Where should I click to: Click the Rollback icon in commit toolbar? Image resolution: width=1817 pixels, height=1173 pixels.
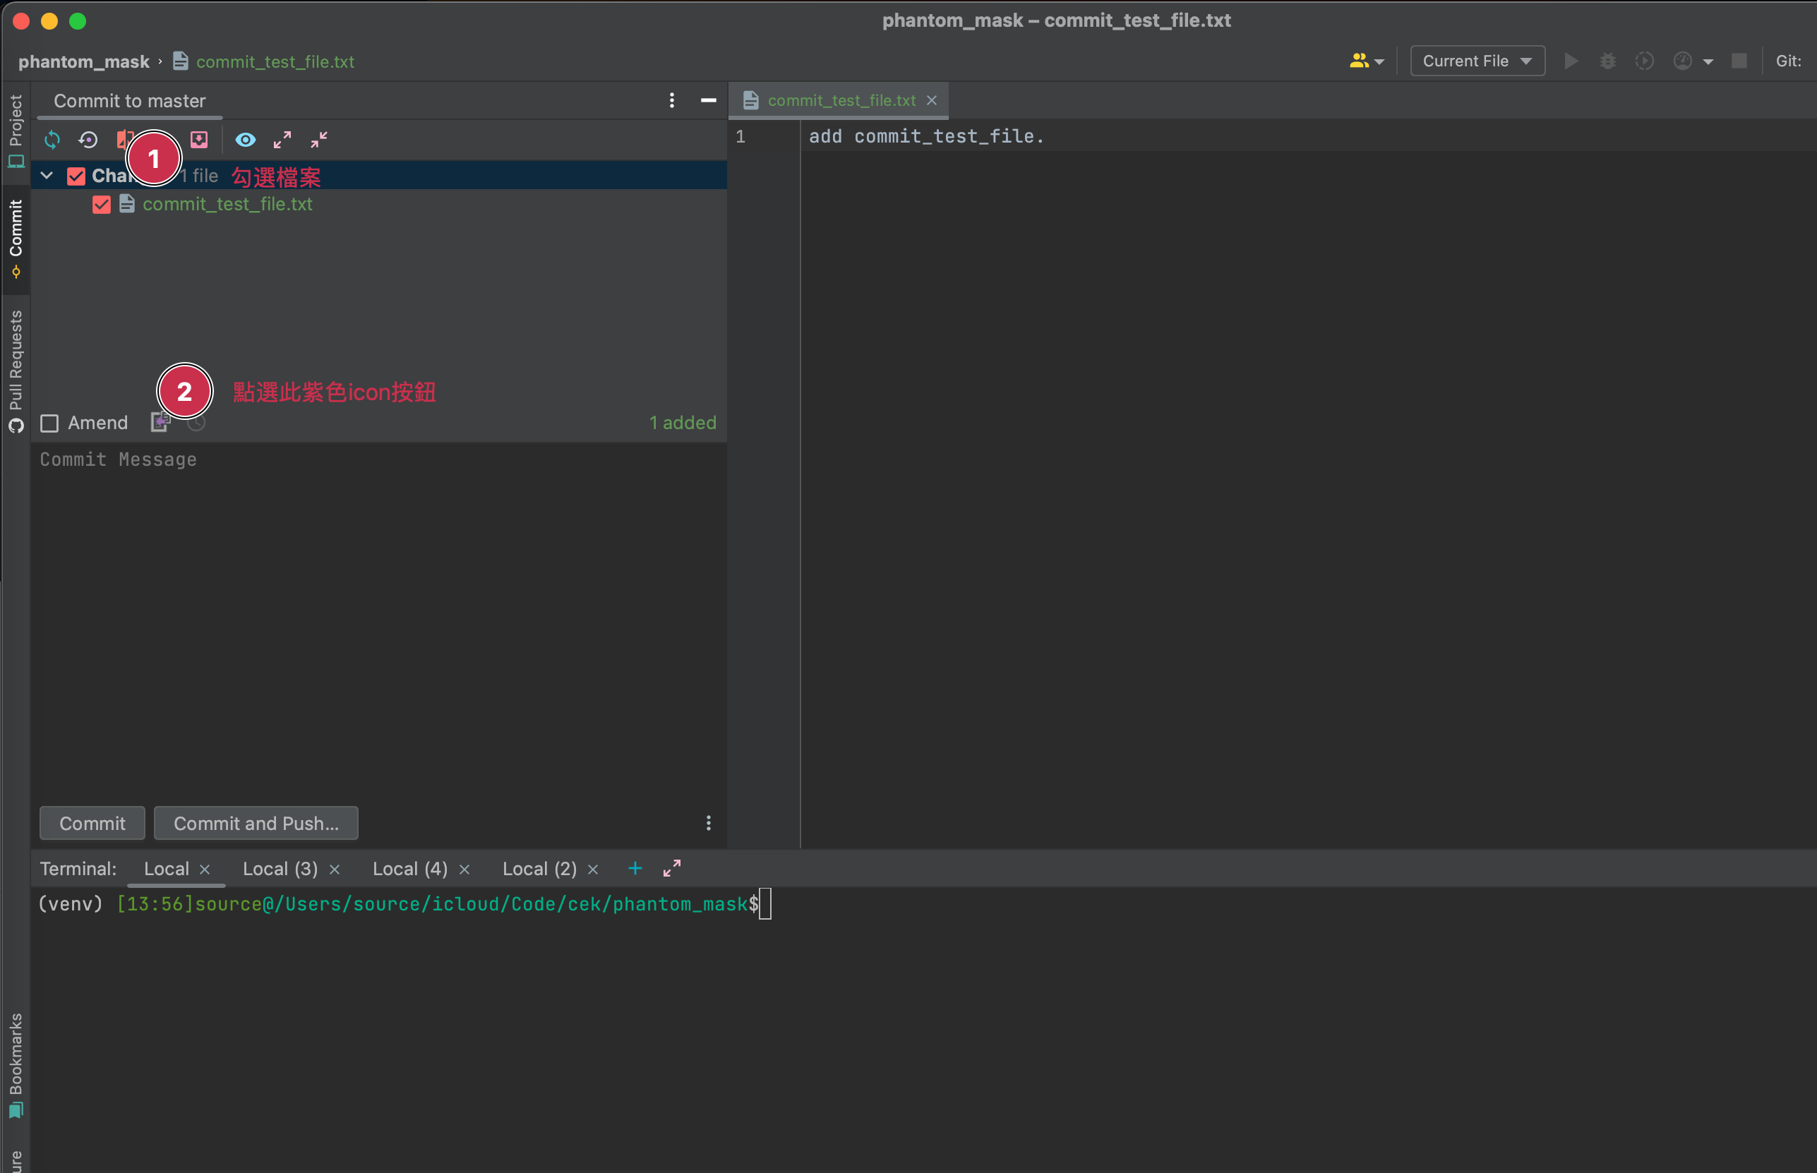(x=88, y=140)
